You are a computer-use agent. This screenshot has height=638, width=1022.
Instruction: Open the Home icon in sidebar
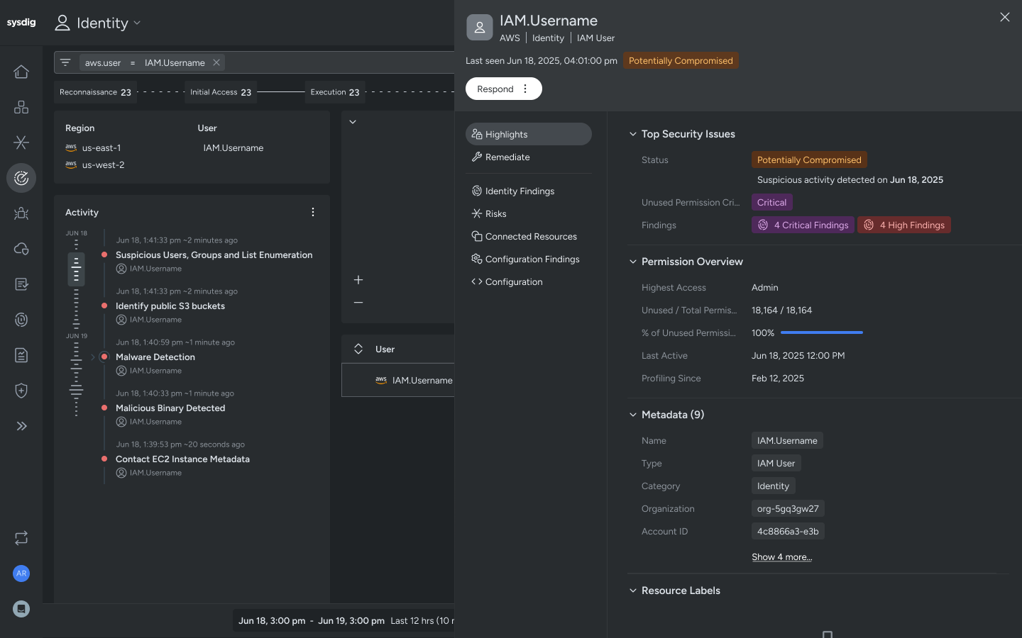[x=21, y=72]
